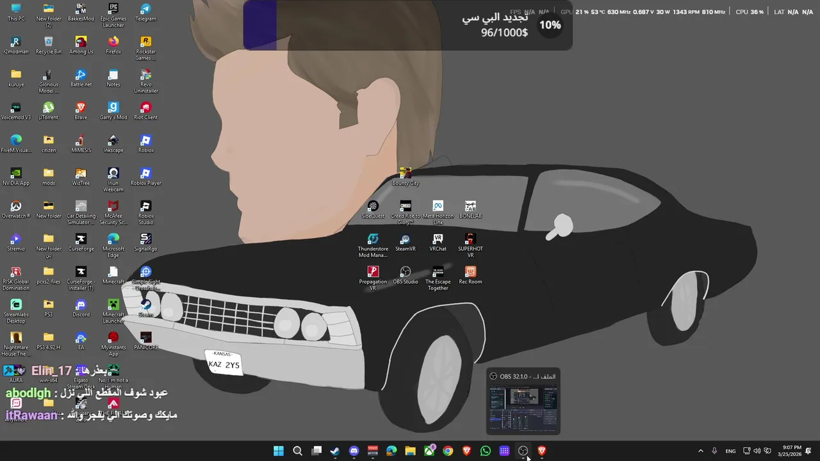This screenshot has width=820, height=461.
Task: Open the pcsx2-files folder
Action: pyautogui.click(x=49, y=275)
